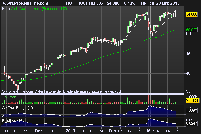The height and width of the screenshot is (134, 201).
Task: Click the 2013 year label on time axis
Action: (70, 131)
